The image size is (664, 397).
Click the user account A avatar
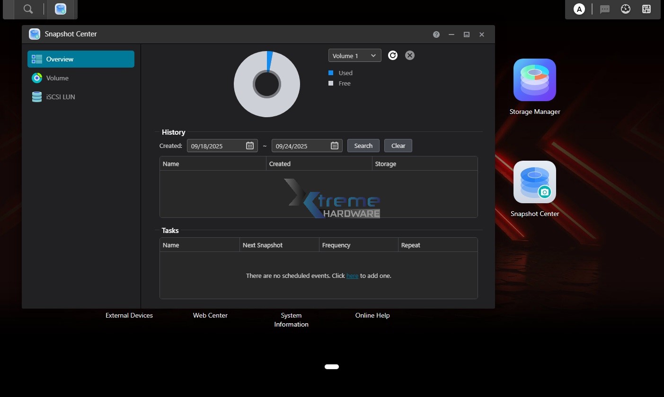coord(579,9)
